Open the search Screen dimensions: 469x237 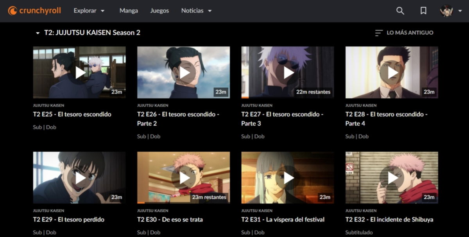tap(400, 11)
